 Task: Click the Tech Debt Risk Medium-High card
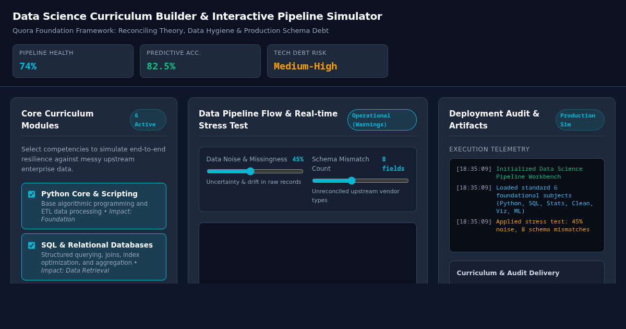328,61
